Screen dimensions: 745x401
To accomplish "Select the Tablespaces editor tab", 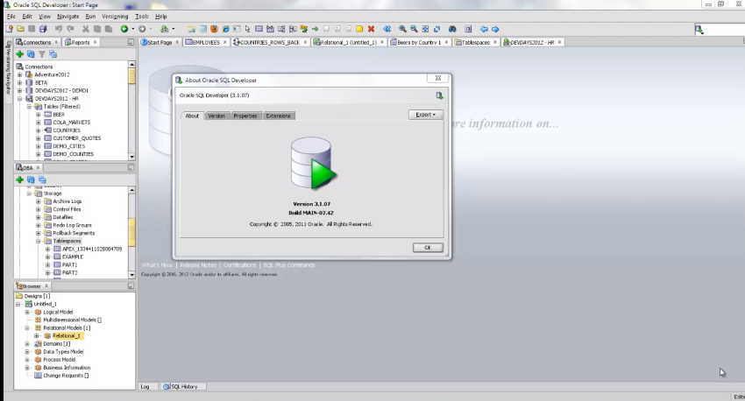I will [x=476, y=42].
